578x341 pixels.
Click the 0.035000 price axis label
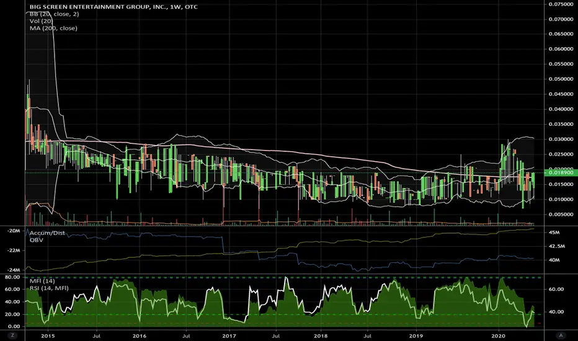click(561, 125)
